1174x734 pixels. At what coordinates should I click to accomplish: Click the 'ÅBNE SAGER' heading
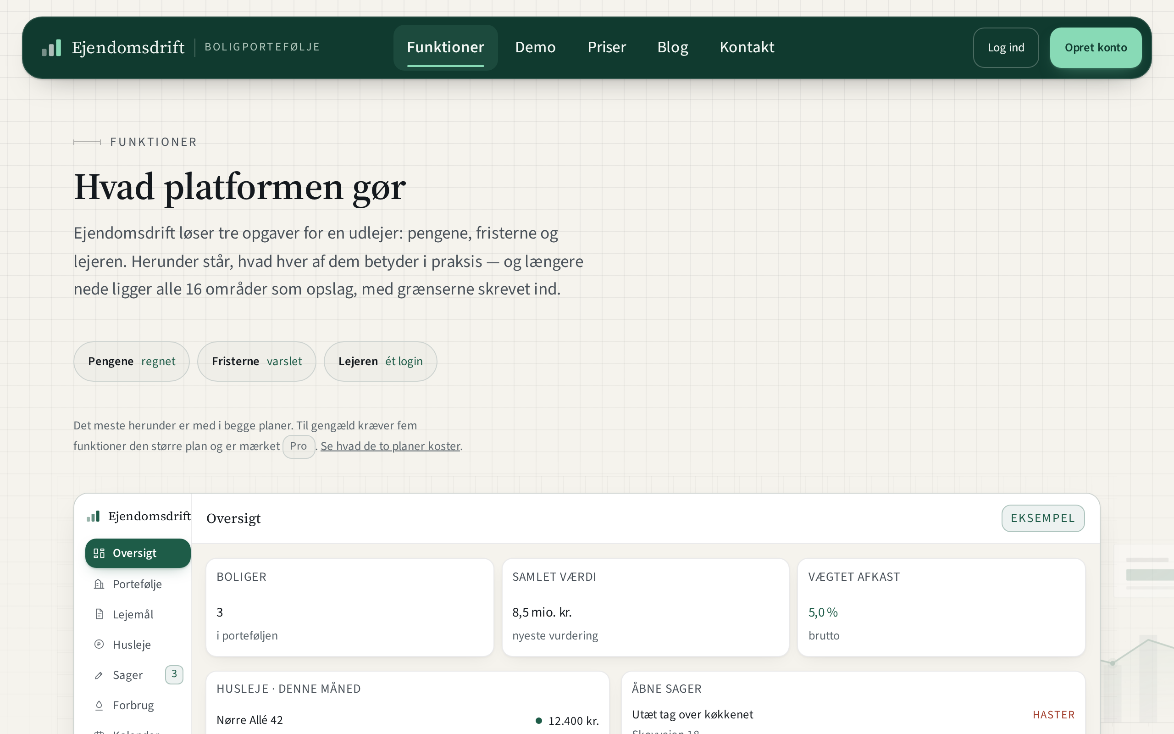click(666, 689)
